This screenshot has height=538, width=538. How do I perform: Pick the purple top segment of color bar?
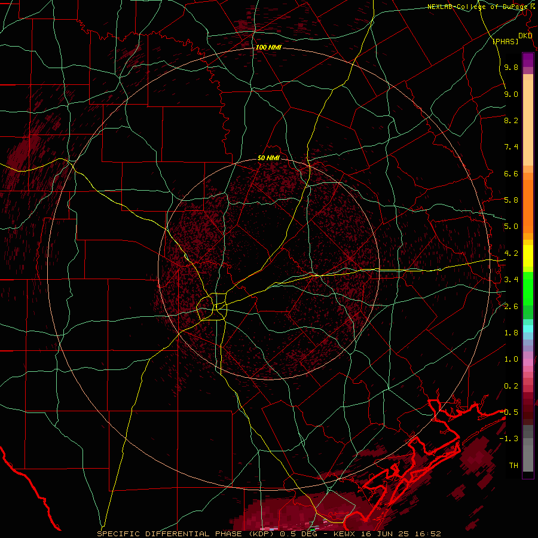[x=528, y=60]
